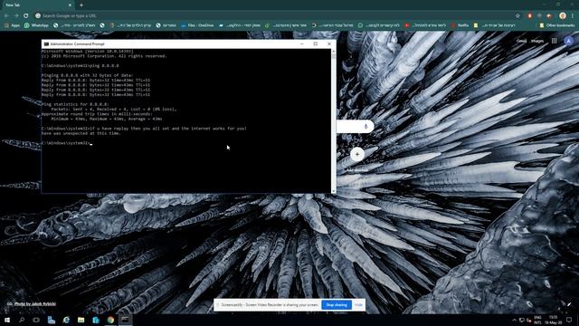
Task: Click the Gmail link on new tab page
Action: point(521,41)
